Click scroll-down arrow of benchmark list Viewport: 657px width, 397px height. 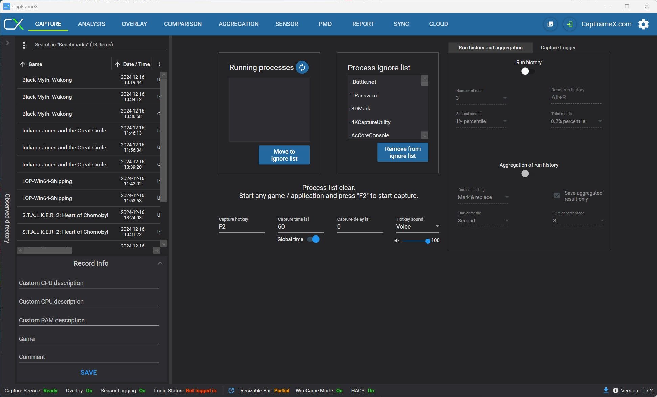(164, 243)
